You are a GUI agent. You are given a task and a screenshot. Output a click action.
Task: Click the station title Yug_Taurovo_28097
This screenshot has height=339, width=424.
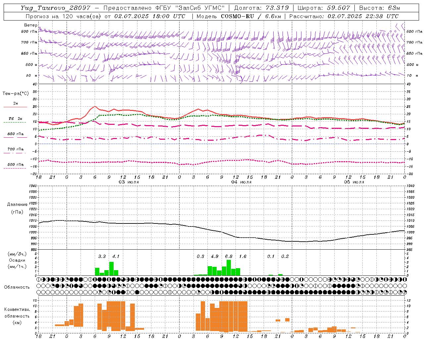(x=55, y=8)
